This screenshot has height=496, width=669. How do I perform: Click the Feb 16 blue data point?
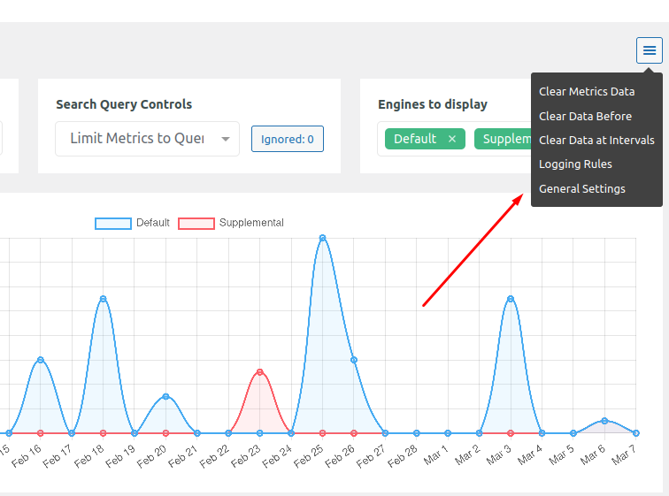(x=41, y=360)
